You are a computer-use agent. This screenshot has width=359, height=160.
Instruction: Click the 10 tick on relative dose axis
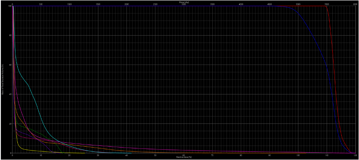(x=41, y=155)
